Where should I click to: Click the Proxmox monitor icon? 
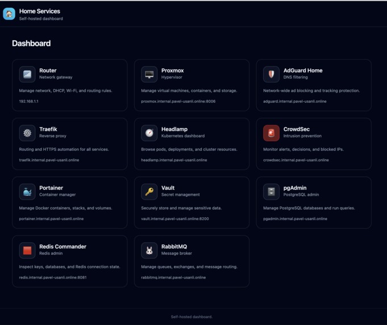(149, 74)
